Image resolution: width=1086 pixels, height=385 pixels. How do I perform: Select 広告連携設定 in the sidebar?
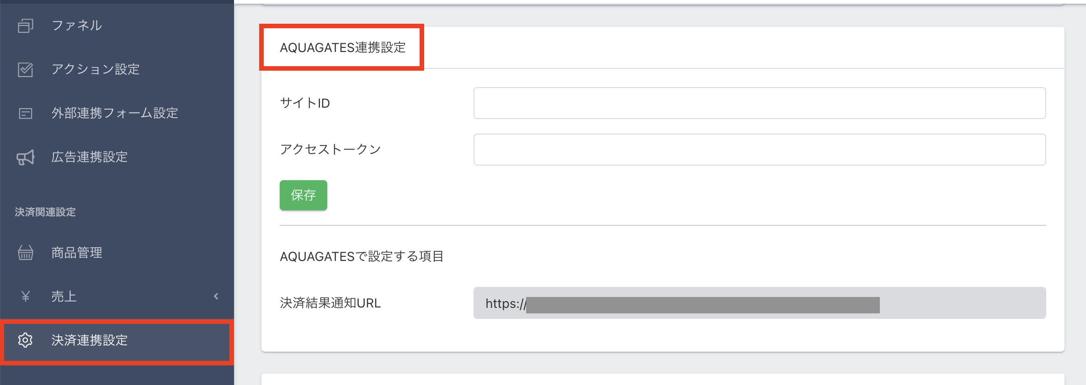click(x=90, y=157)
